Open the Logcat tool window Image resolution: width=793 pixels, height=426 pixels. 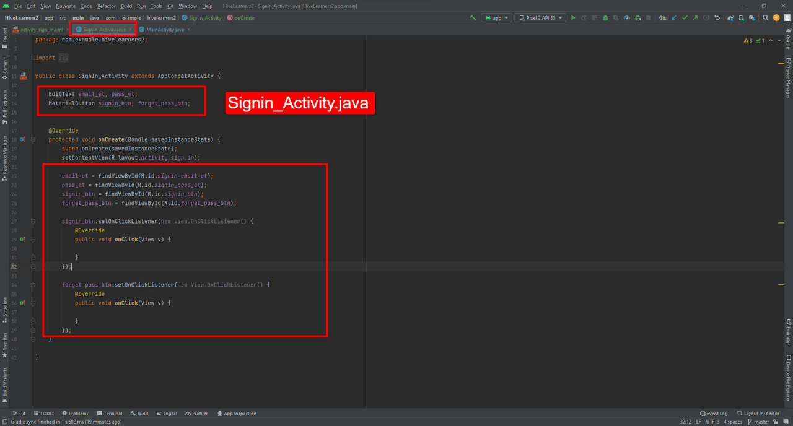pyautogui.click(x=167, y=413)
